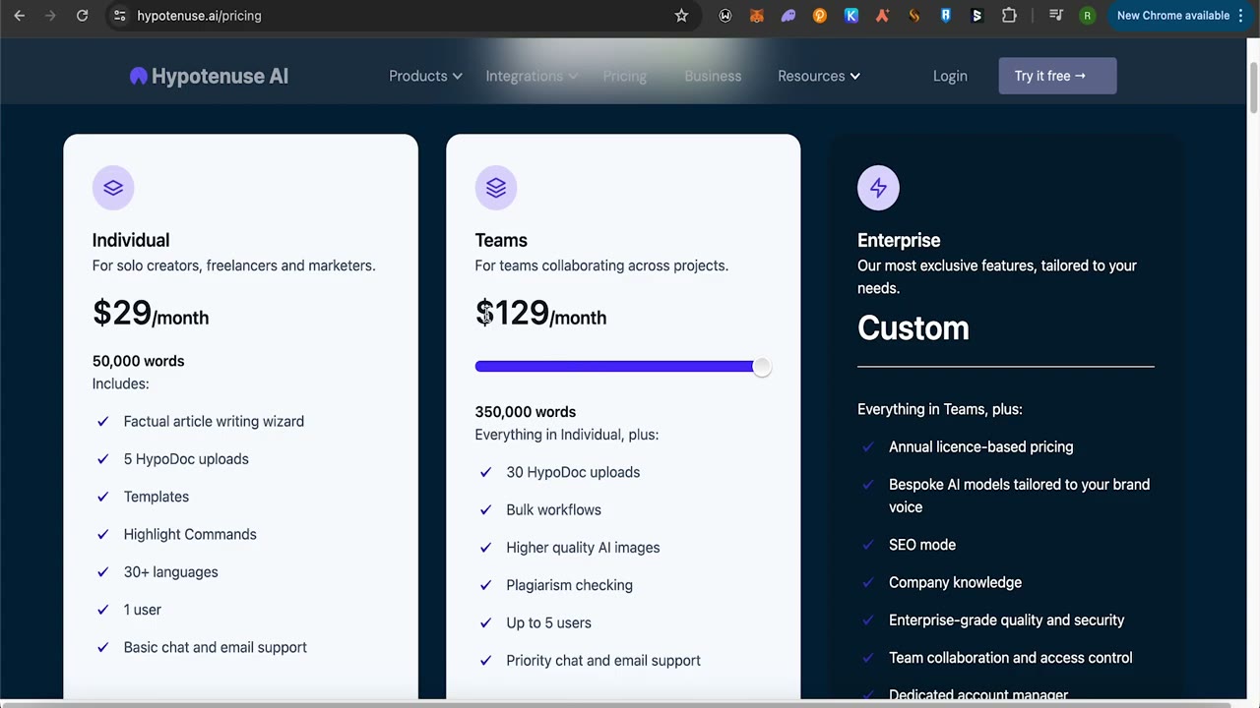The image size is (1260, 708).
Task: Click the Teams word-count slider handle
Action: pos(761,367)
